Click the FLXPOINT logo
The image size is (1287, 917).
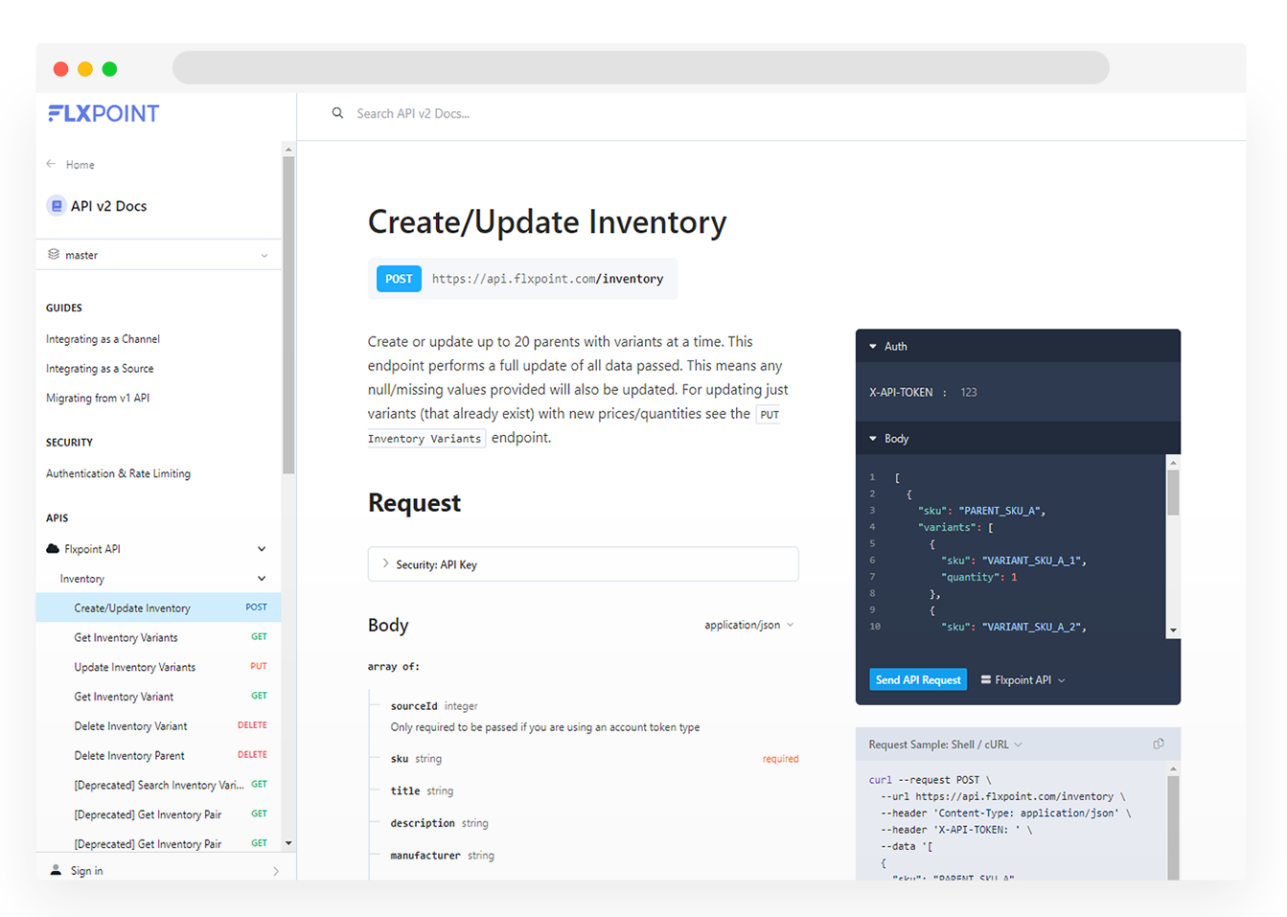coord(103,113)
